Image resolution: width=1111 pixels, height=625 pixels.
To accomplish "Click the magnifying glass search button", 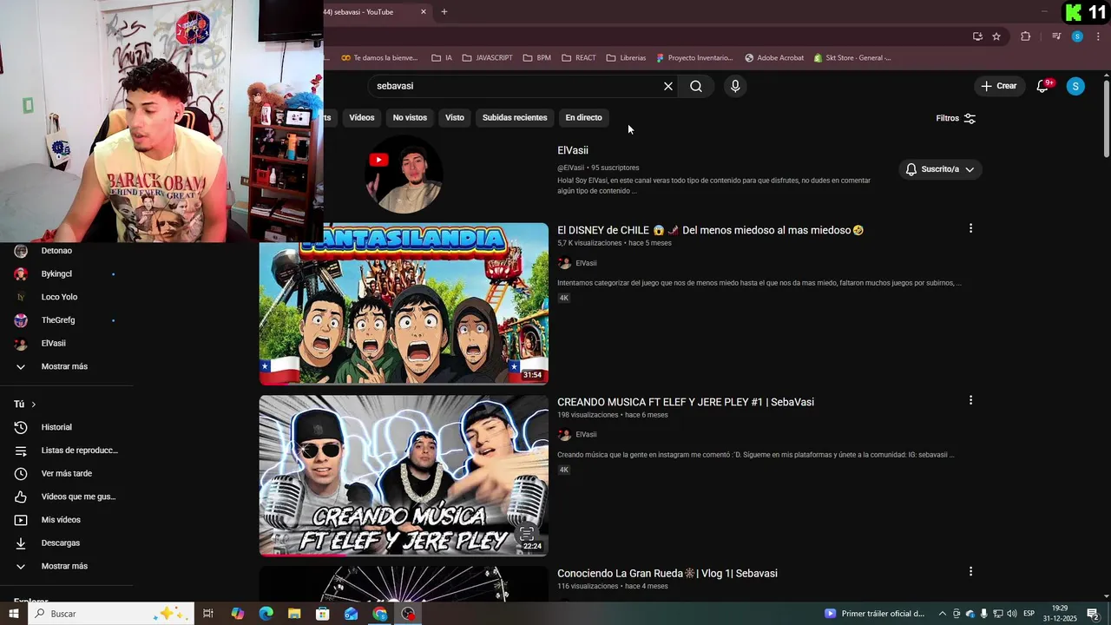I will pyautogui.click(x=696, y=86).
